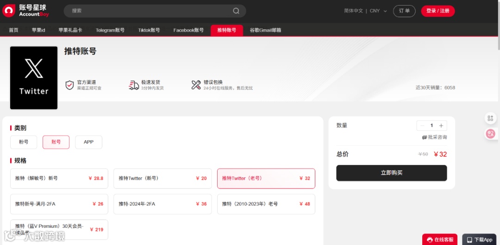The width and height of the screenshot is (500, 245).
Task: Click the search magnifier icon
Action: [x=236, y=11]
